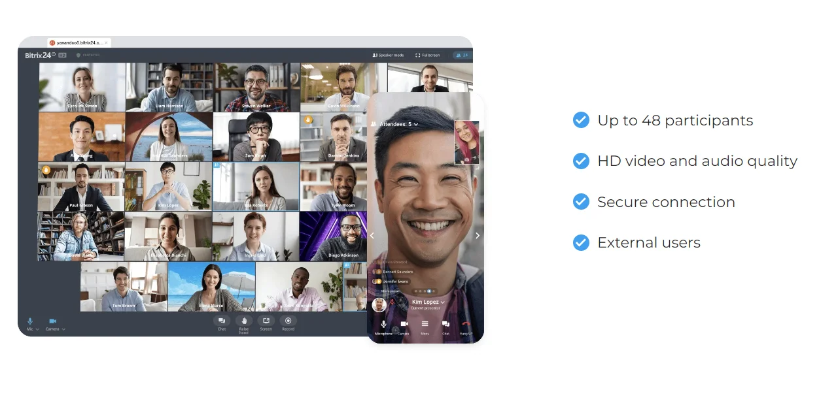
Task: Switch to Speaker mode
Action: pos(389,55)
